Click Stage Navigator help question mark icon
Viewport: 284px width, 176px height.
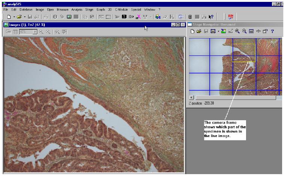click(272, 31)
